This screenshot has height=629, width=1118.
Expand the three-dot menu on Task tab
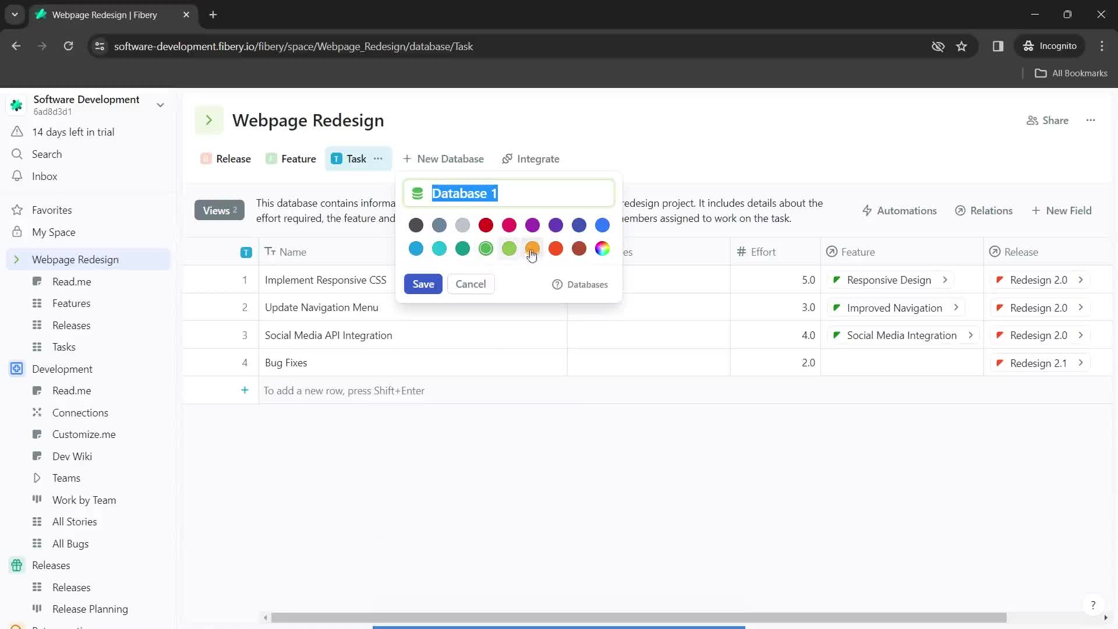pyautogui.click(x=378, y=158)
